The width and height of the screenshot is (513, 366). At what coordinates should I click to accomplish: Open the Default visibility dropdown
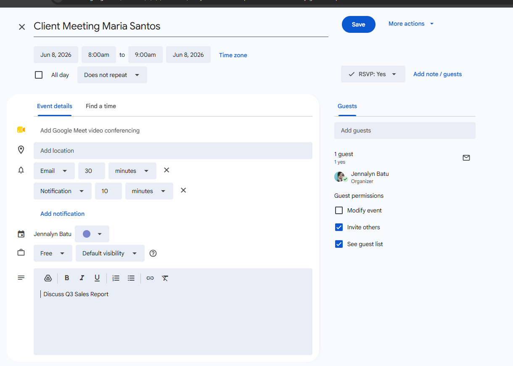(x=110, y=253)
